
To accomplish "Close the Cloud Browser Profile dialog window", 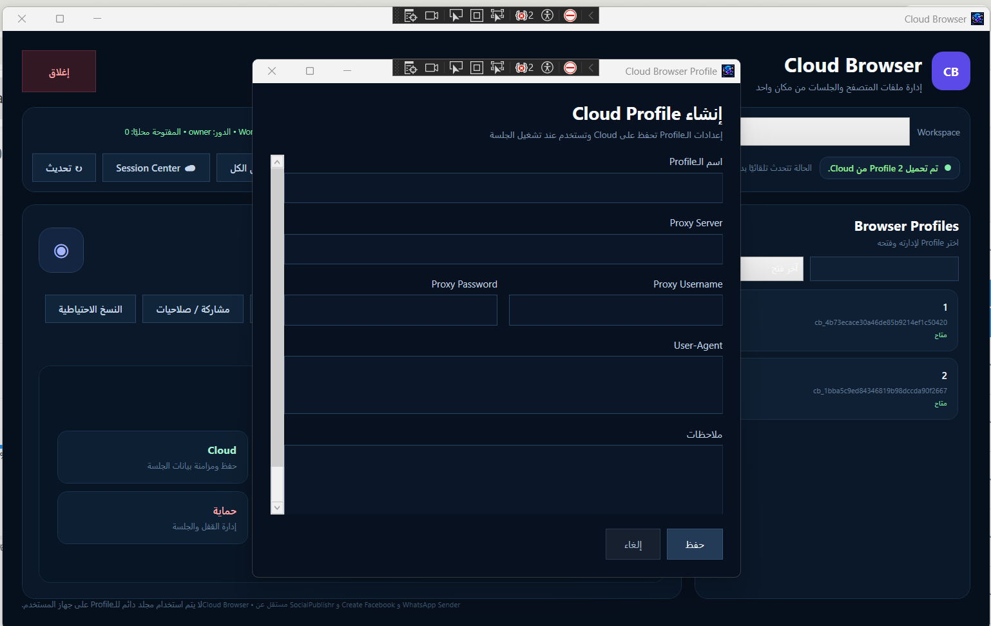I will [272, 71].
